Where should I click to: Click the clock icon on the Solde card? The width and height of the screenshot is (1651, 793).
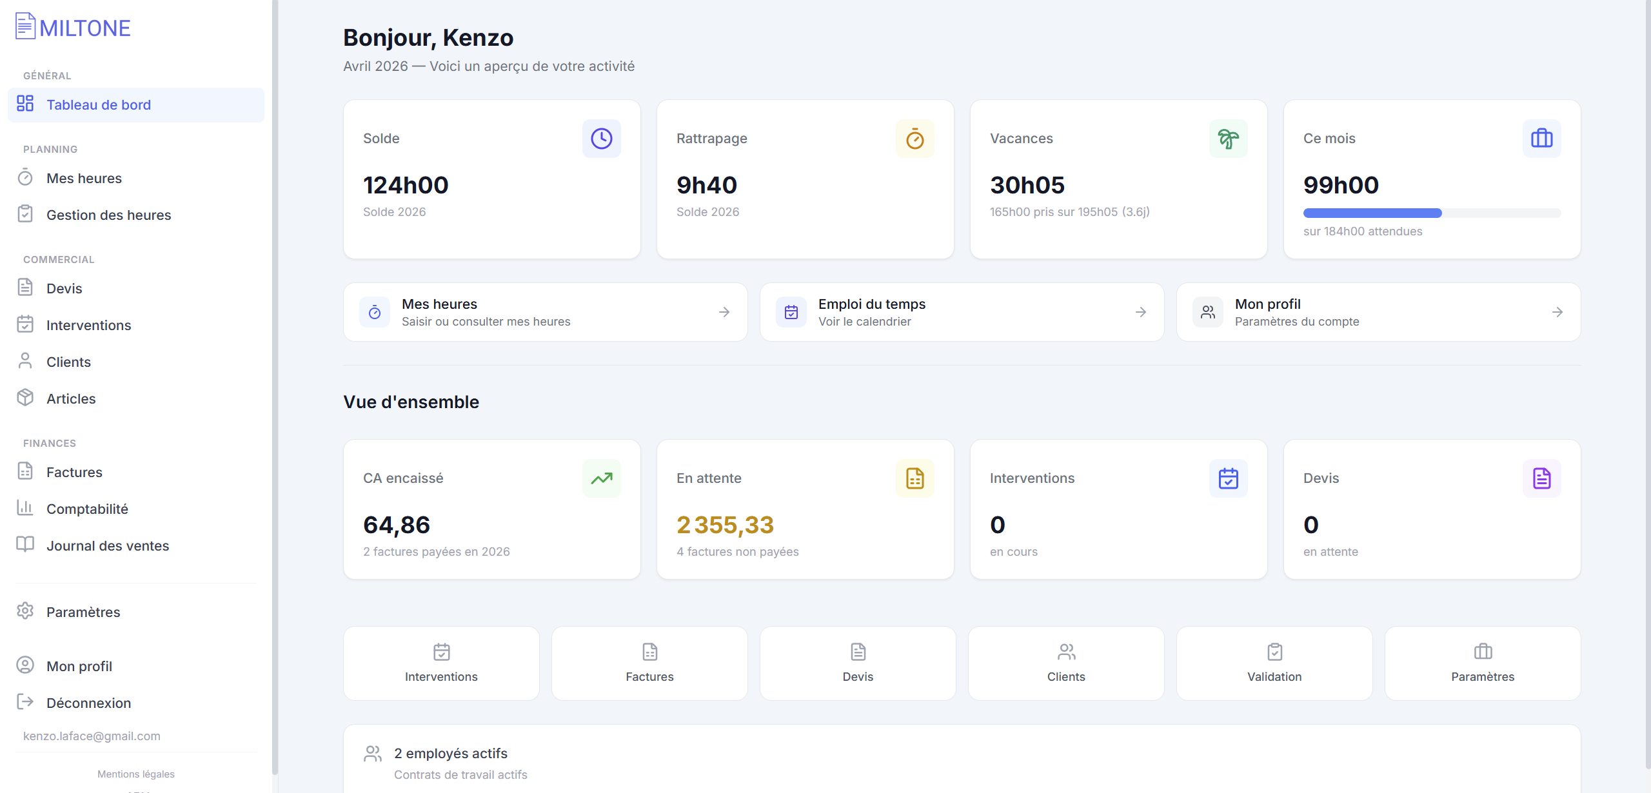[x=601, y=138]
